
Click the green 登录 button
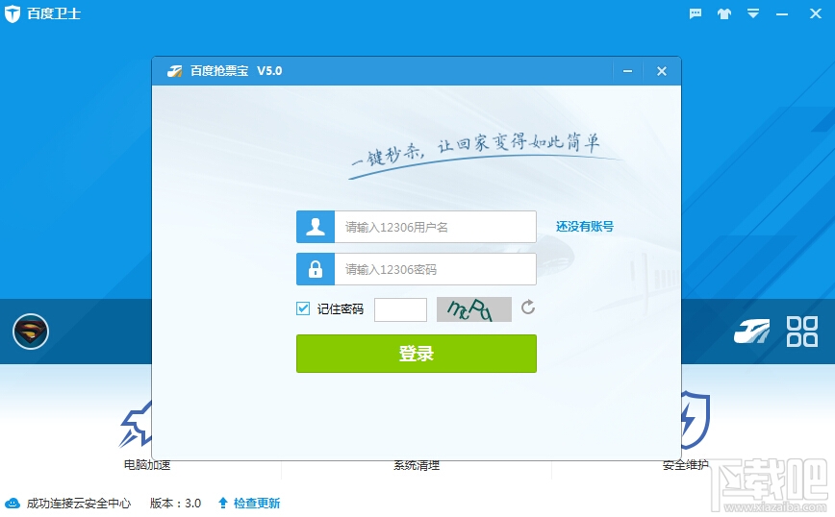click(417, 354)
